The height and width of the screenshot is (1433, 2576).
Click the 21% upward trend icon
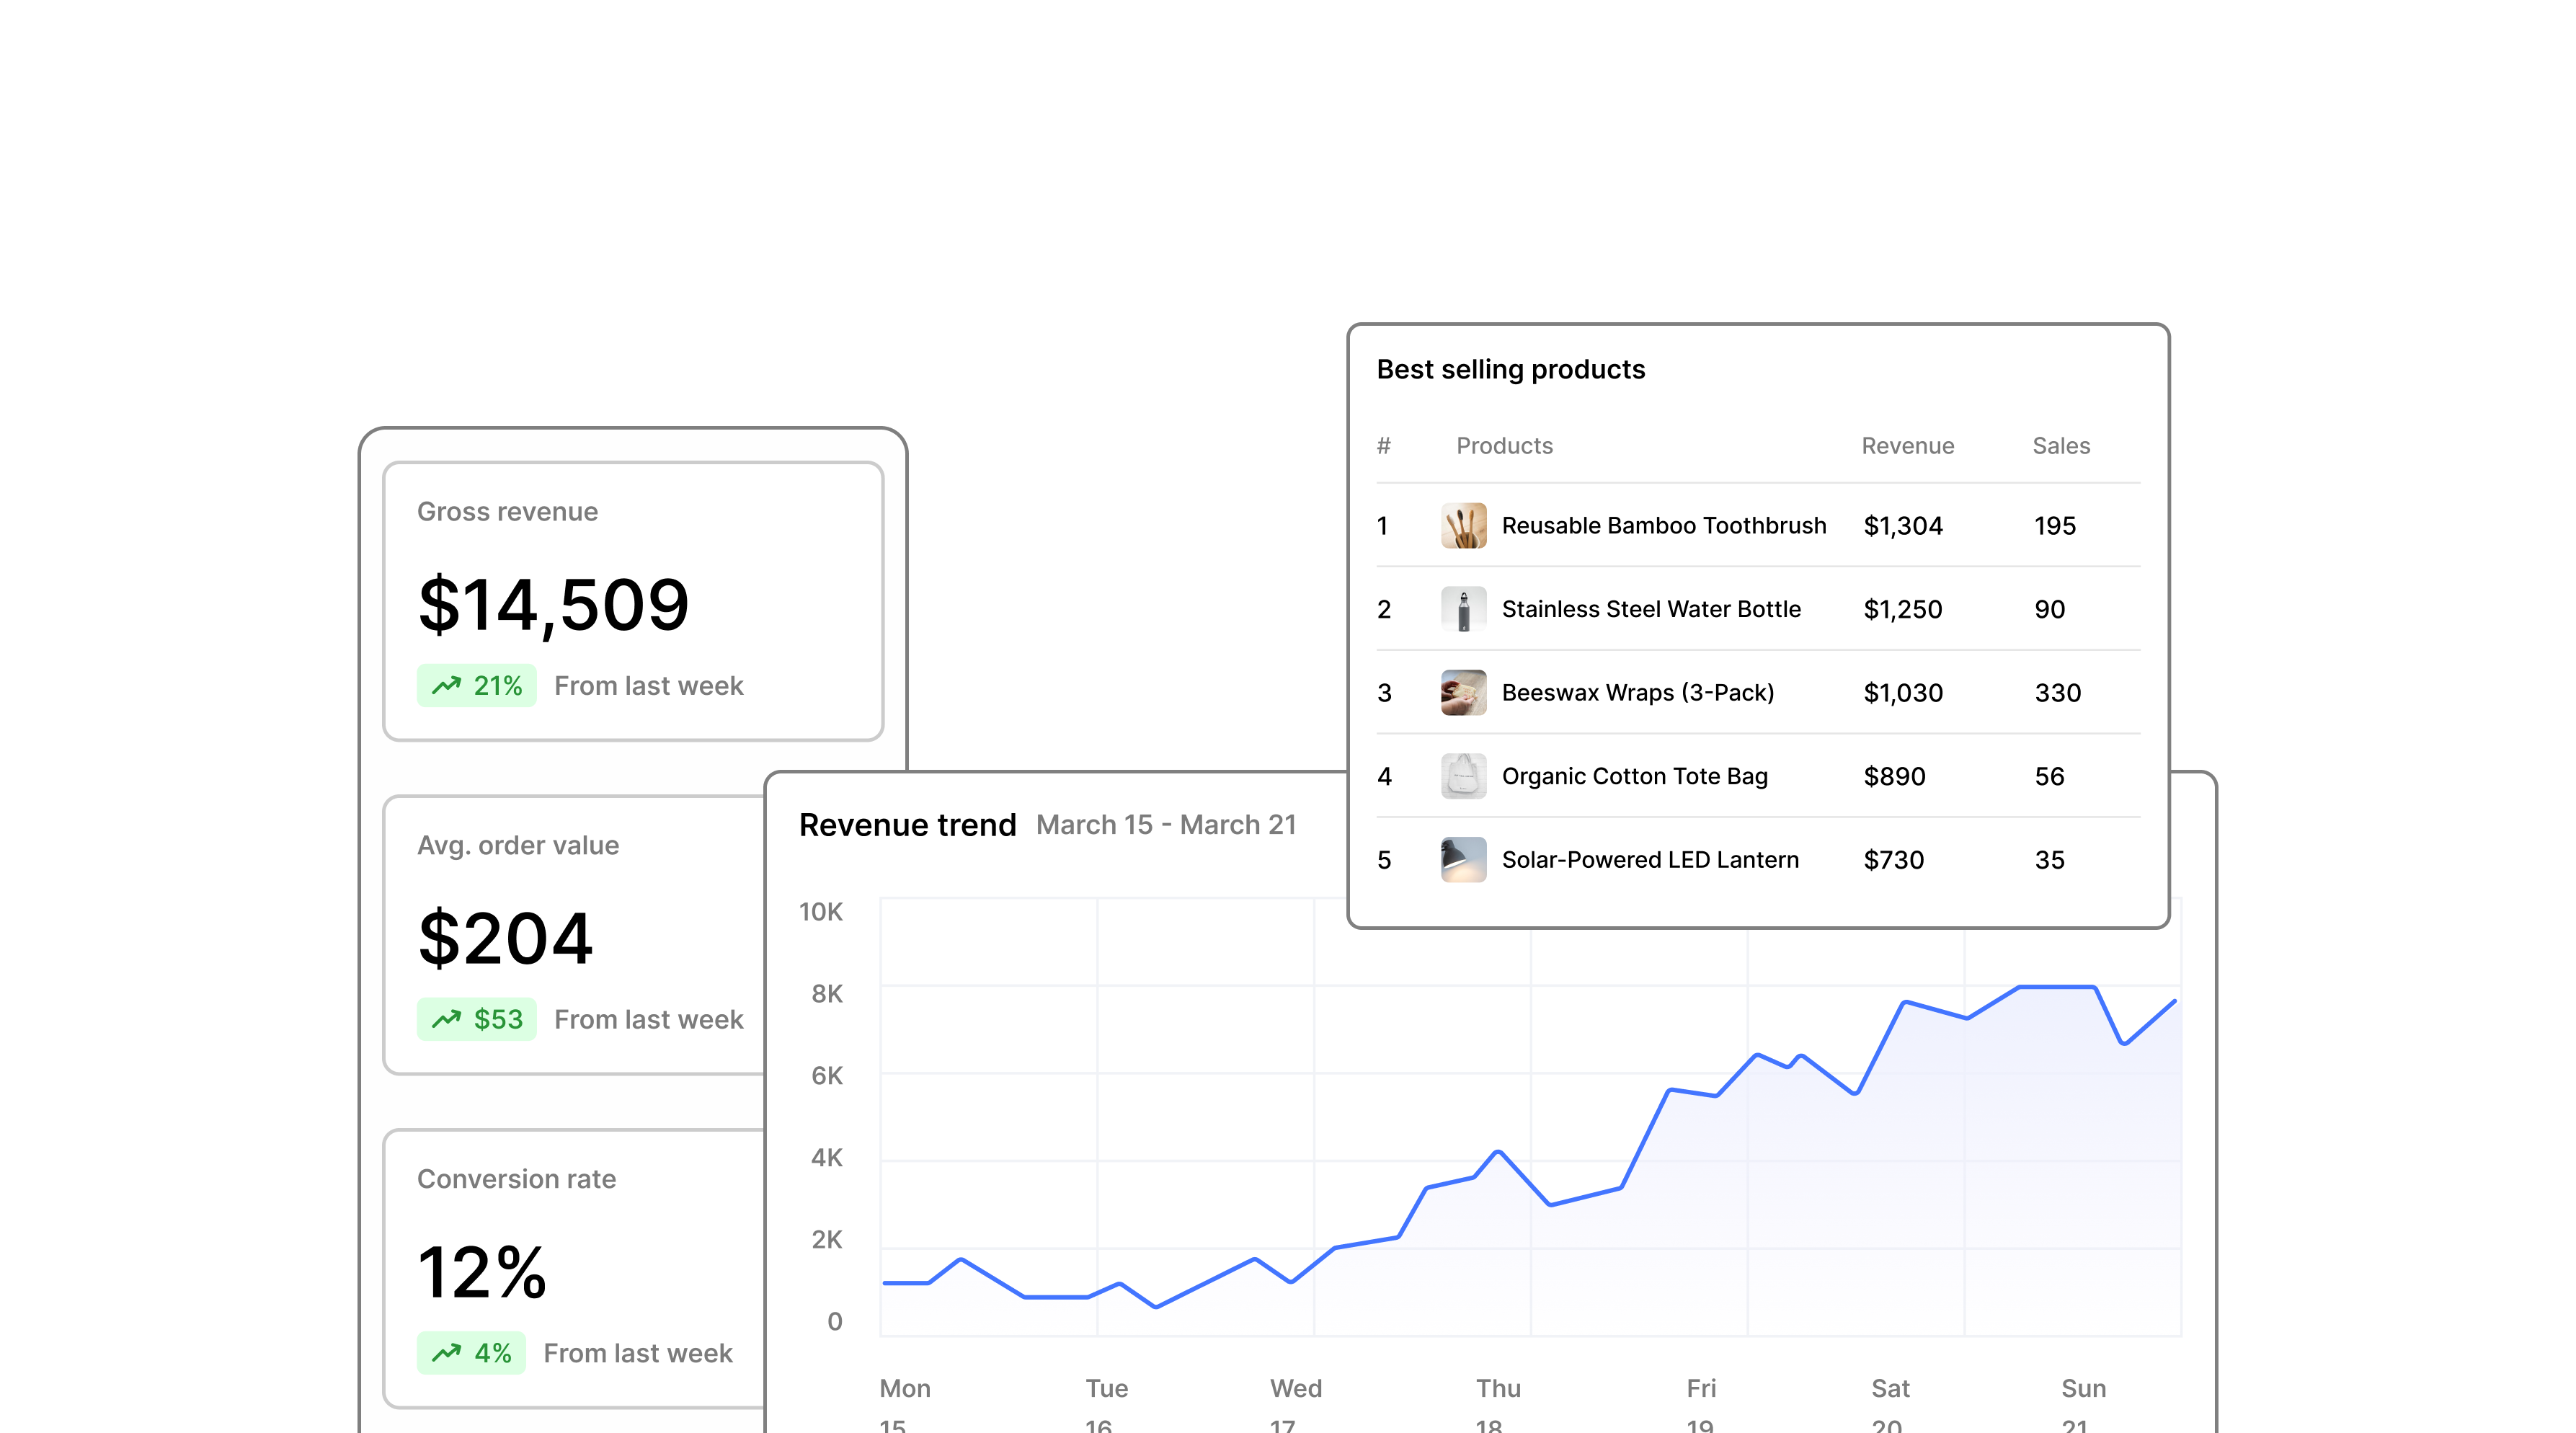click(446, 686)
